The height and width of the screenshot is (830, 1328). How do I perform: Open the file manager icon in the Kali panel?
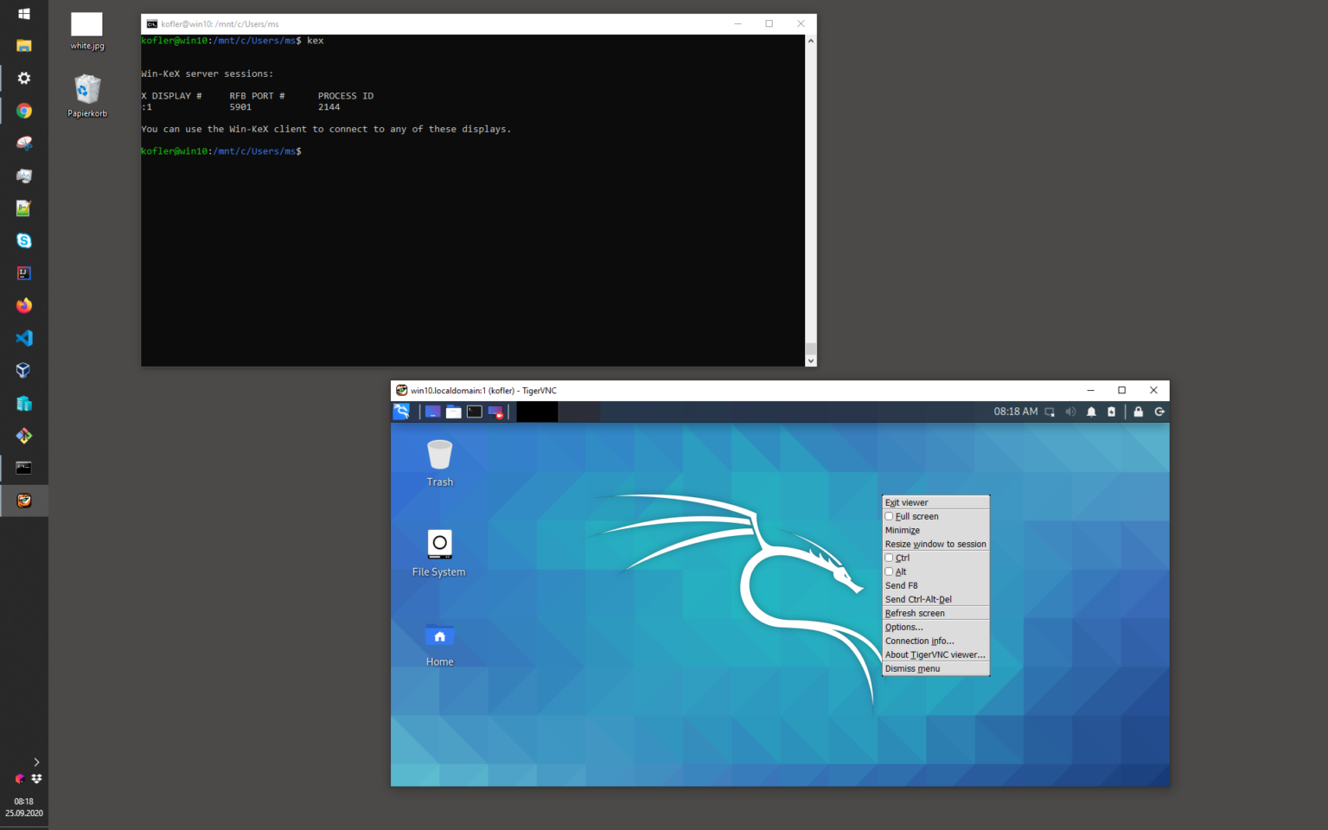tap(453, 412)
